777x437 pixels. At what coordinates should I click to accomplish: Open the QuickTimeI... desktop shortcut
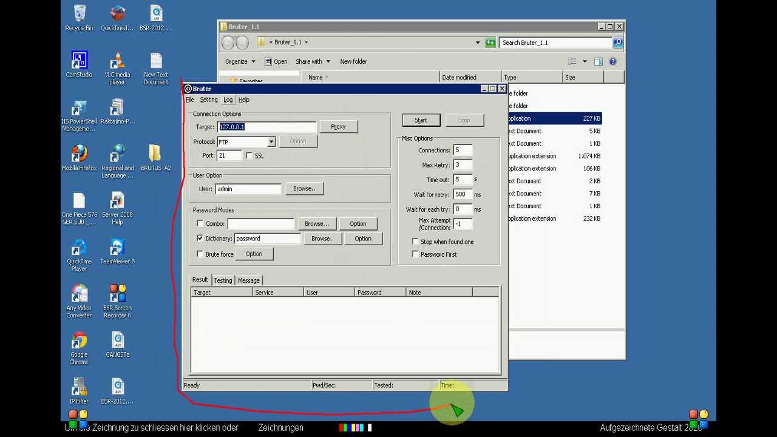[117, 18]
